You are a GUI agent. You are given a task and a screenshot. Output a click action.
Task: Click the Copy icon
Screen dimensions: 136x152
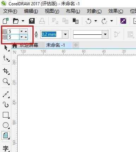click(65, 21)
